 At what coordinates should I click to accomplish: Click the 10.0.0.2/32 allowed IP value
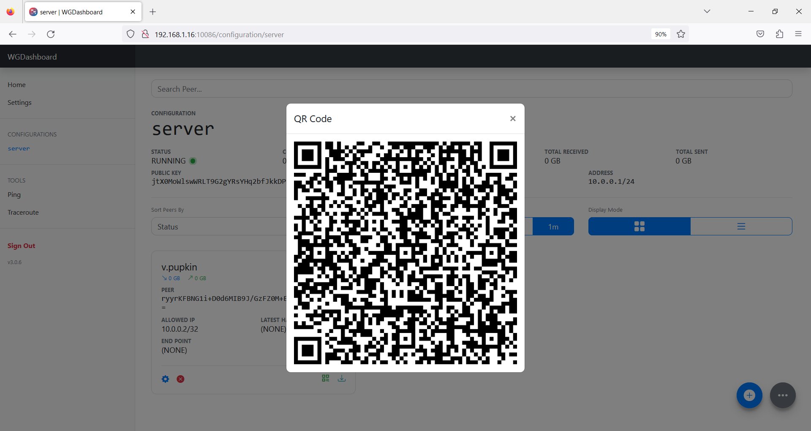pos(180,329)
